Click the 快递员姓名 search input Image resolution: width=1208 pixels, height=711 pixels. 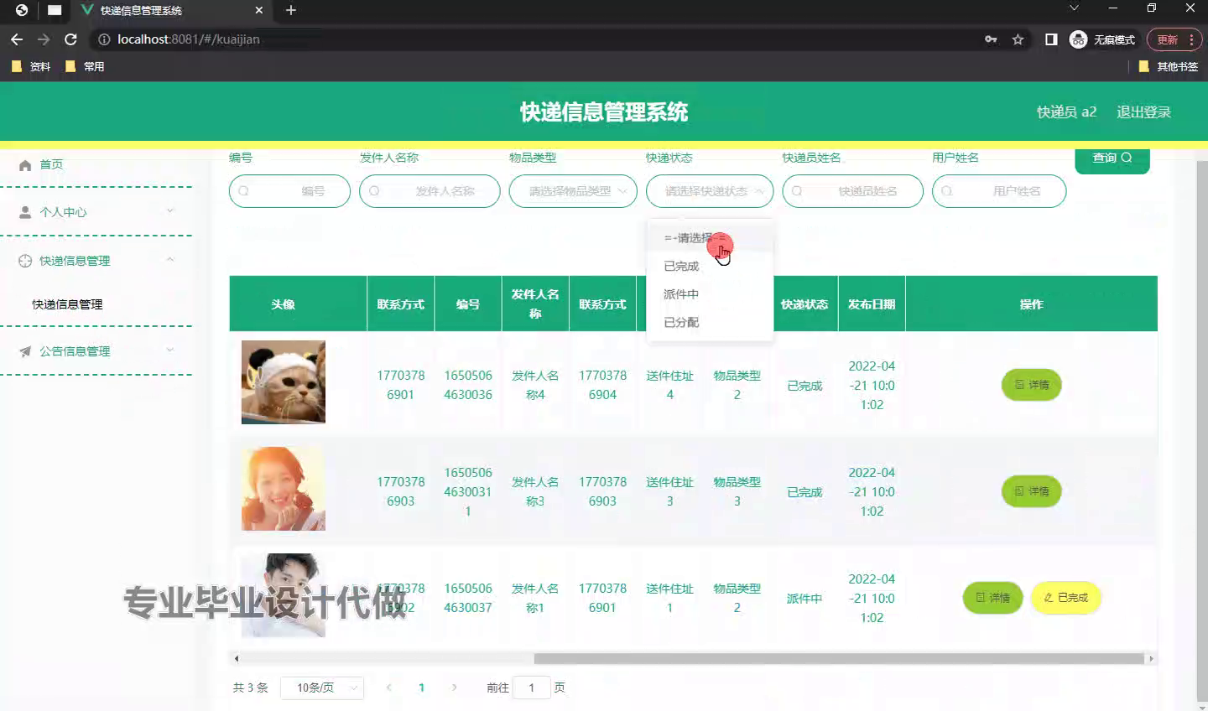852,191
